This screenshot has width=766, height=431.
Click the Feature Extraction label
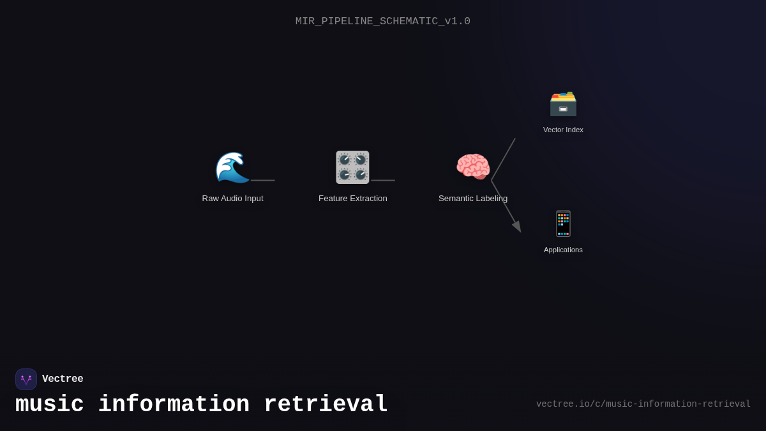click(x=352, y=198)
